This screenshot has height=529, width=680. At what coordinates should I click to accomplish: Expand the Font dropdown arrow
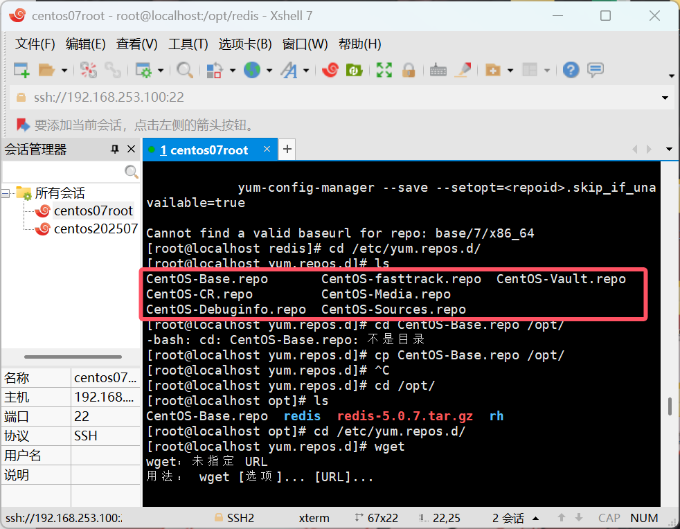tap(306, 70)
